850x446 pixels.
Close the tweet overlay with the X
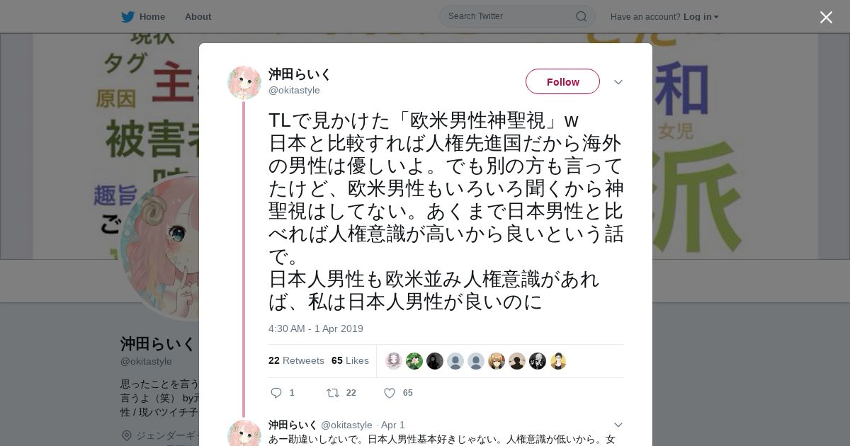point(826,17)
